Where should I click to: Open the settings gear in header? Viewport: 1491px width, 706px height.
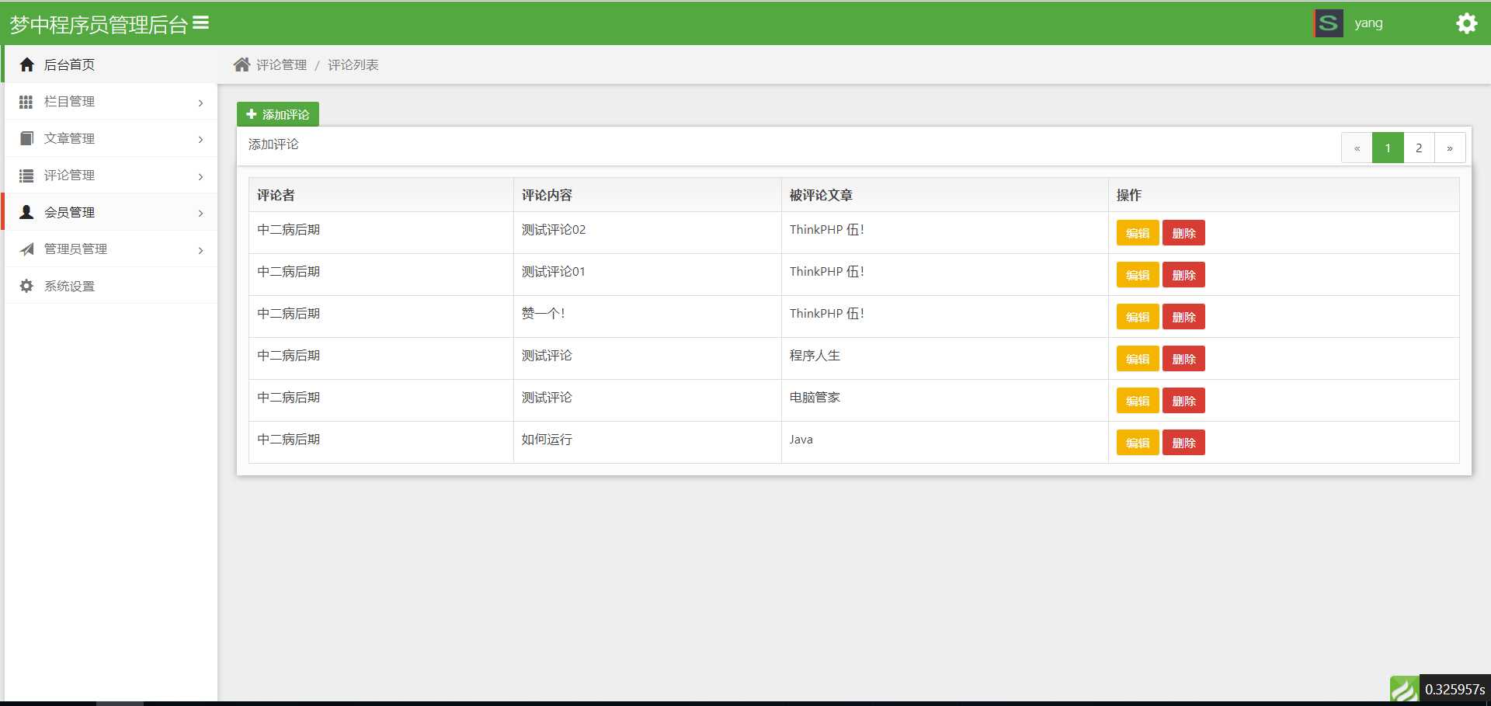tap(1466, 23)
